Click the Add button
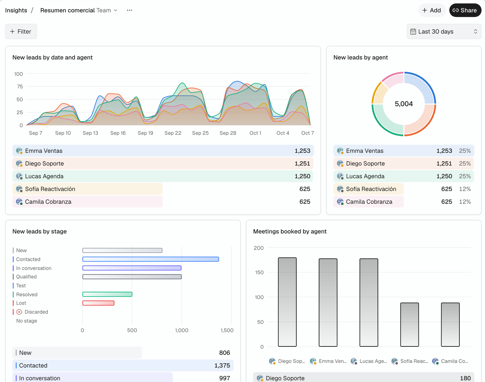485x382 pixels. click(x=432, y=10)
